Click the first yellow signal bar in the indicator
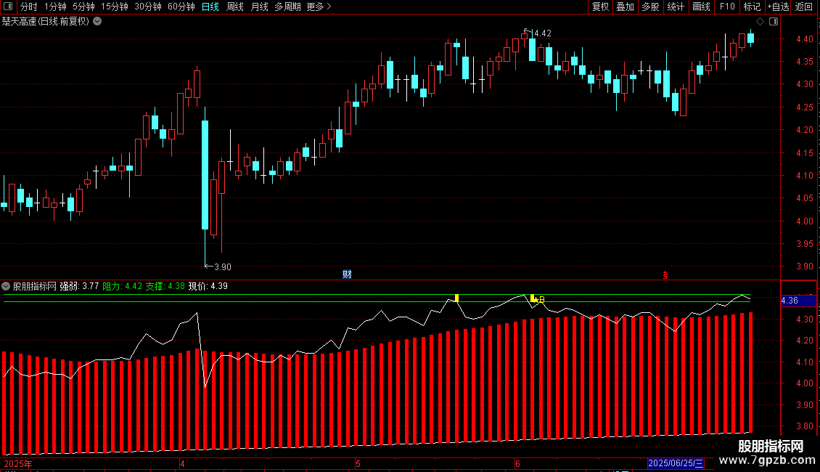The width and height of the screenshot is (820, 472). pyautogui.click(x=456, y=298)
